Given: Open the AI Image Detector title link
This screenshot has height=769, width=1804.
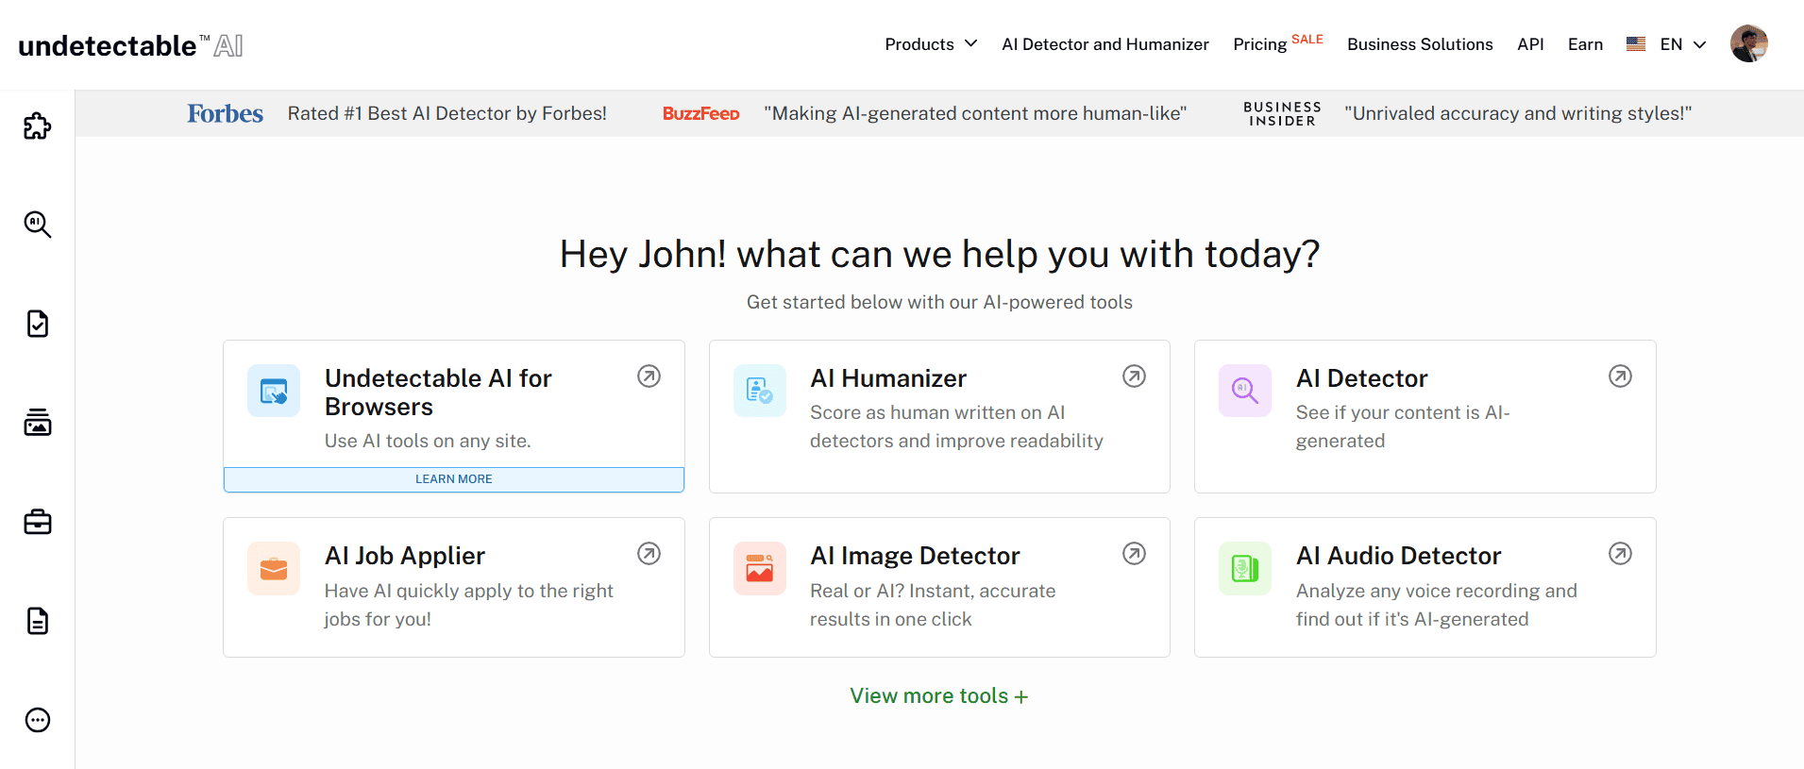Looking at the screenshot, I should pyautogui.click(x=915, y=556).
